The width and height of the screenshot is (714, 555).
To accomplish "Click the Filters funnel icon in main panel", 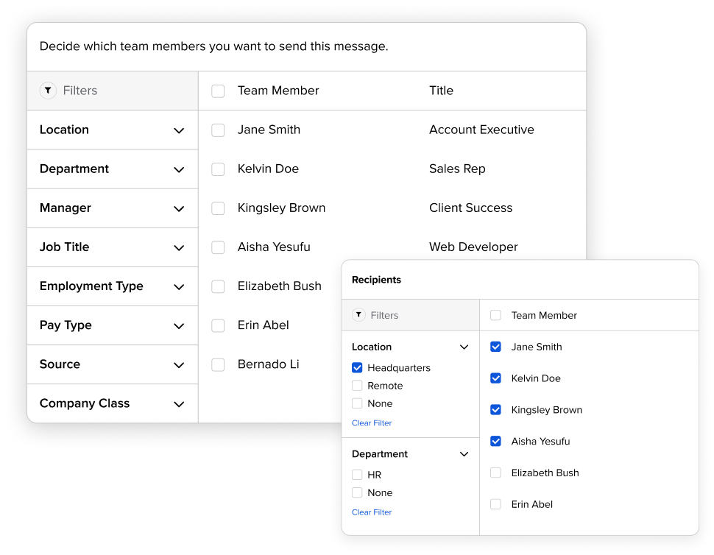I will [48, 91].
